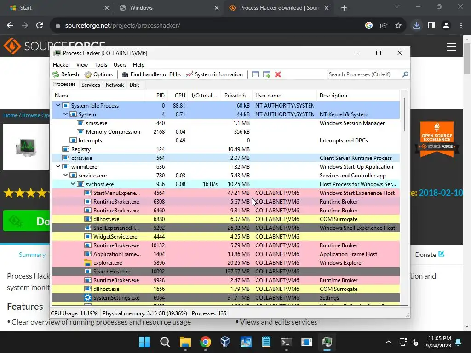Screen dimensions: 471x353
Task: Open the SourceForge hamburger menu
Action: click(x=452, y=47)
